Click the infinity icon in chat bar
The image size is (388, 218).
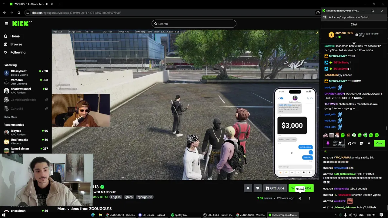pos(354,144)
